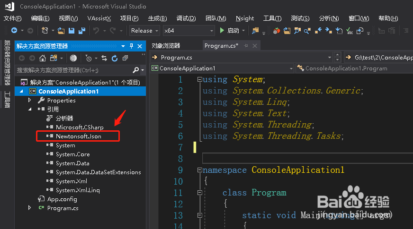This screenshot has height=229, width=413.
Task: Click the Home icon in Solution Explorer
Action: (x=43, y=58)
